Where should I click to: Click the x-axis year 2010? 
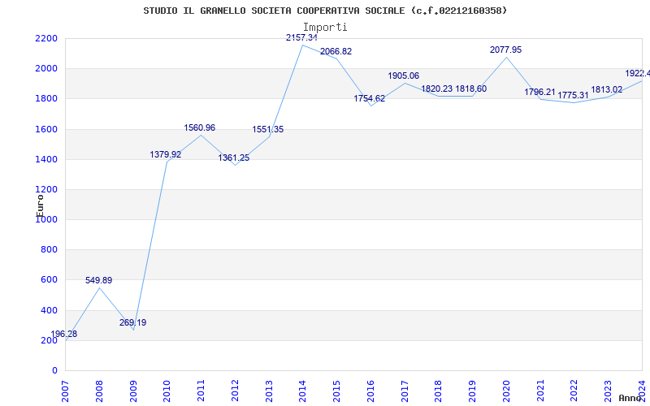point(167,391)
